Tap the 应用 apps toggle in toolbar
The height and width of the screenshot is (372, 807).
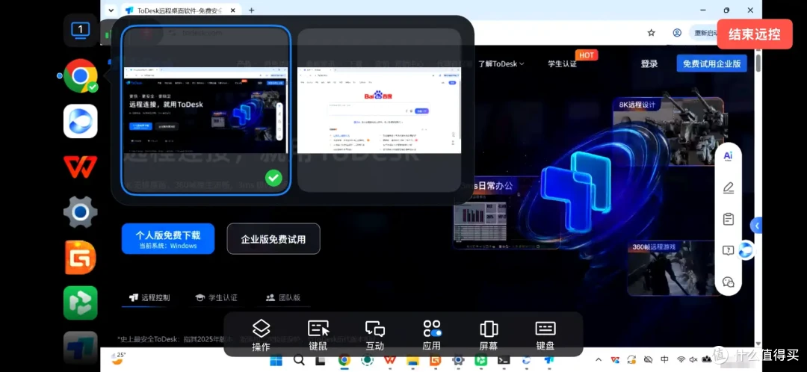pyautogui.click(x=431, y=335)
